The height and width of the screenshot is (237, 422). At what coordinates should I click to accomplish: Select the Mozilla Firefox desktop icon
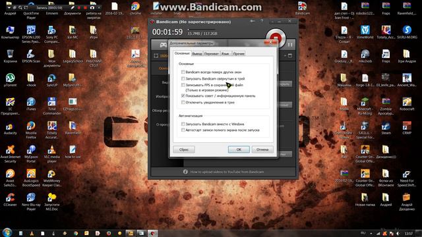tap(31, 130)
